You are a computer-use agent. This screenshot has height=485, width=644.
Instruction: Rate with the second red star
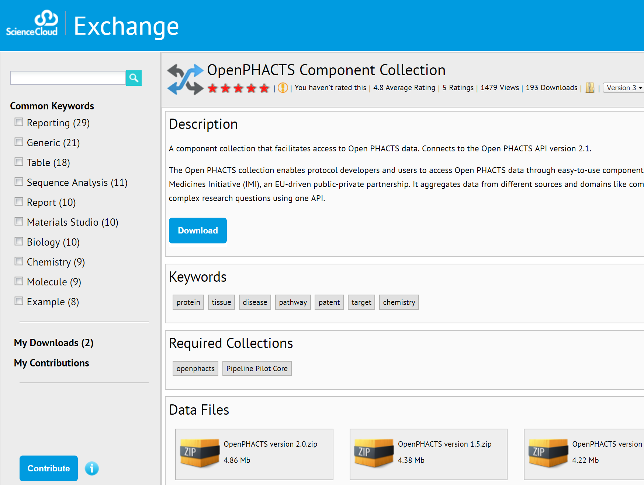[x=225, y=88]
